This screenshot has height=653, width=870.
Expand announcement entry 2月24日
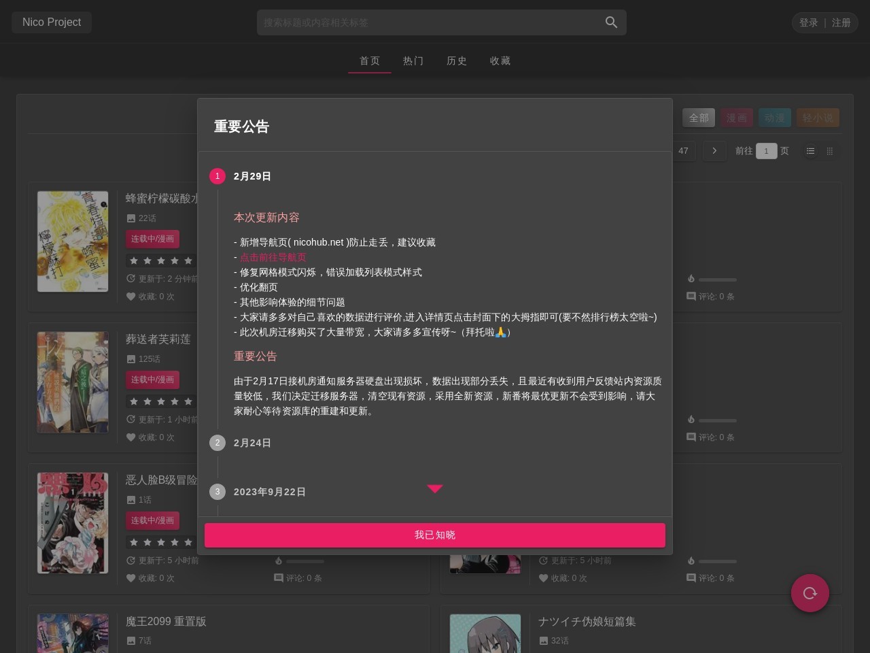(x=252, y=443)
